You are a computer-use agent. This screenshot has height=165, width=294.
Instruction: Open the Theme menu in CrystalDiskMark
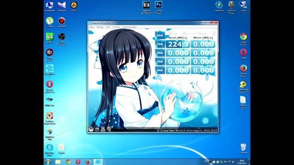108,27
